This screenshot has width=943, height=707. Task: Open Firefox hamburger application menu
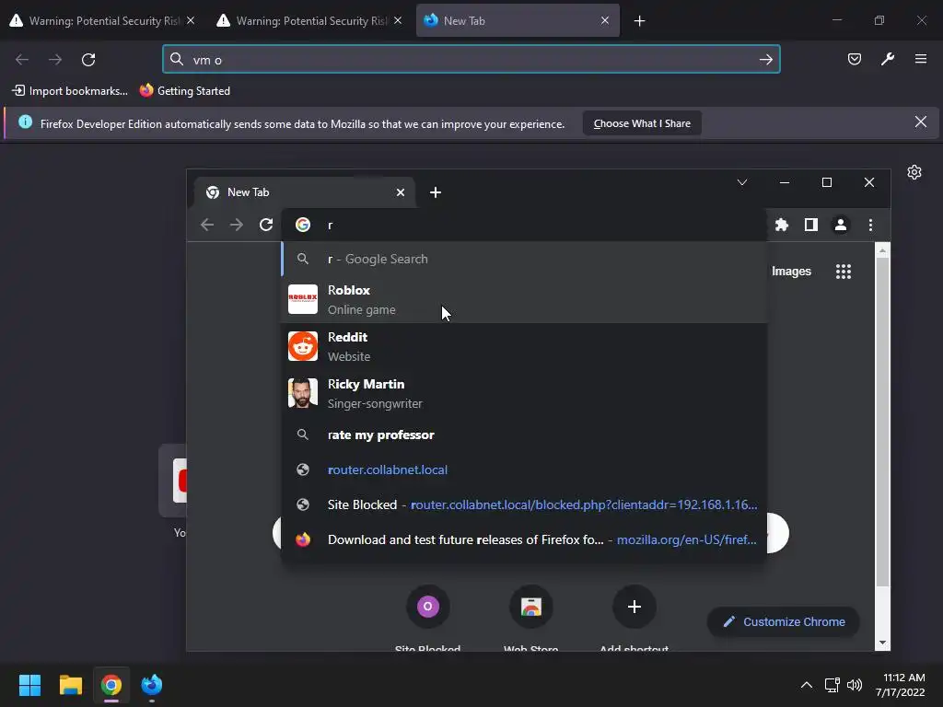(x=921, y=59)
